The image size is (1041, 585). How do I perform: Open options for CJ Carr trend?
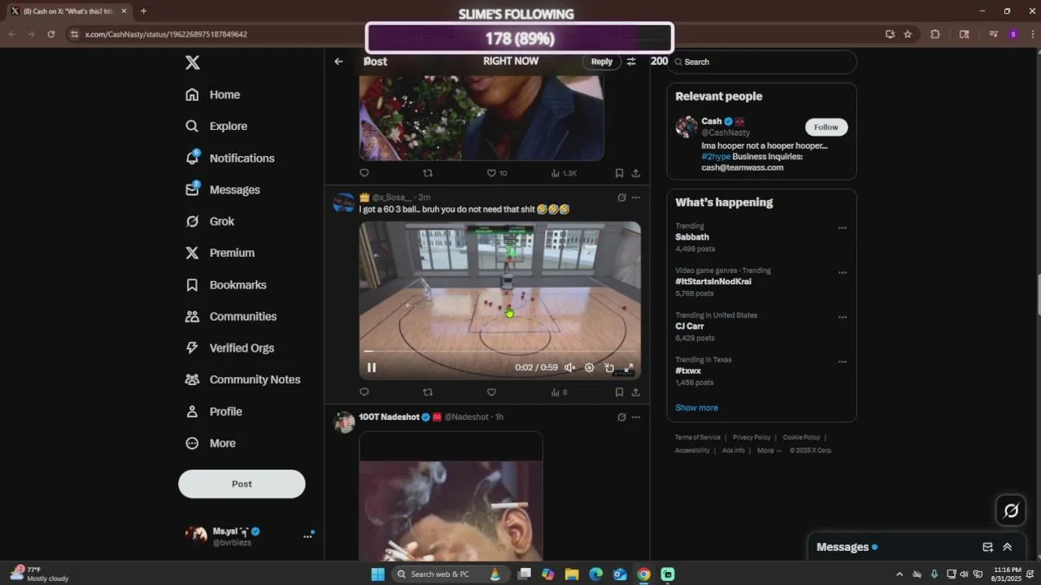843,318
